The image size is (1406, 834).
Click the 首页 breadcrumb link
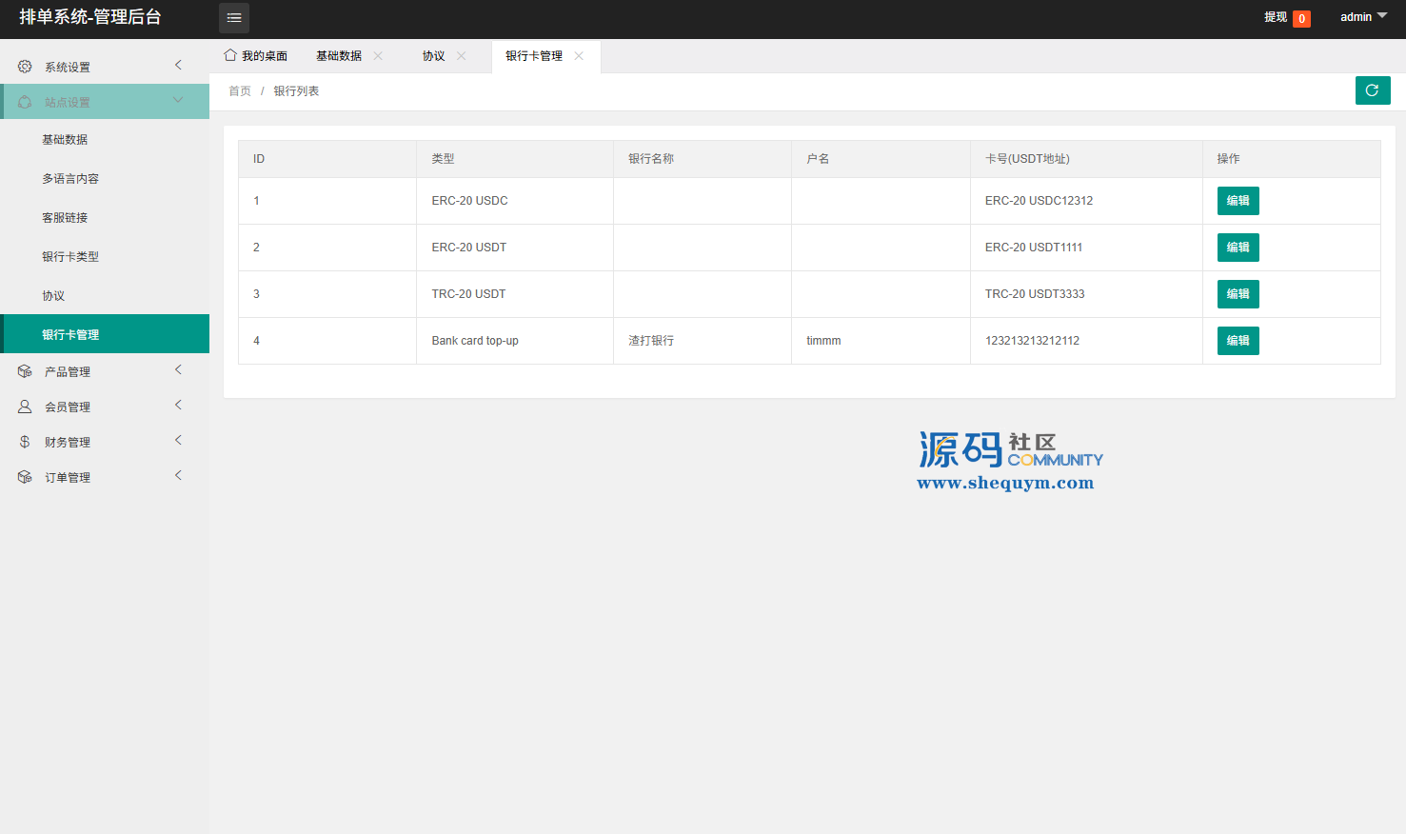coord(240,91)
